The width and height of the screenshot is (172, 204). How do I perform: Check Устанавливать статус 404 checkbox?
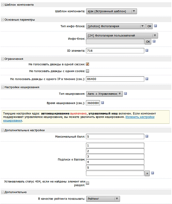pos(88,183)
